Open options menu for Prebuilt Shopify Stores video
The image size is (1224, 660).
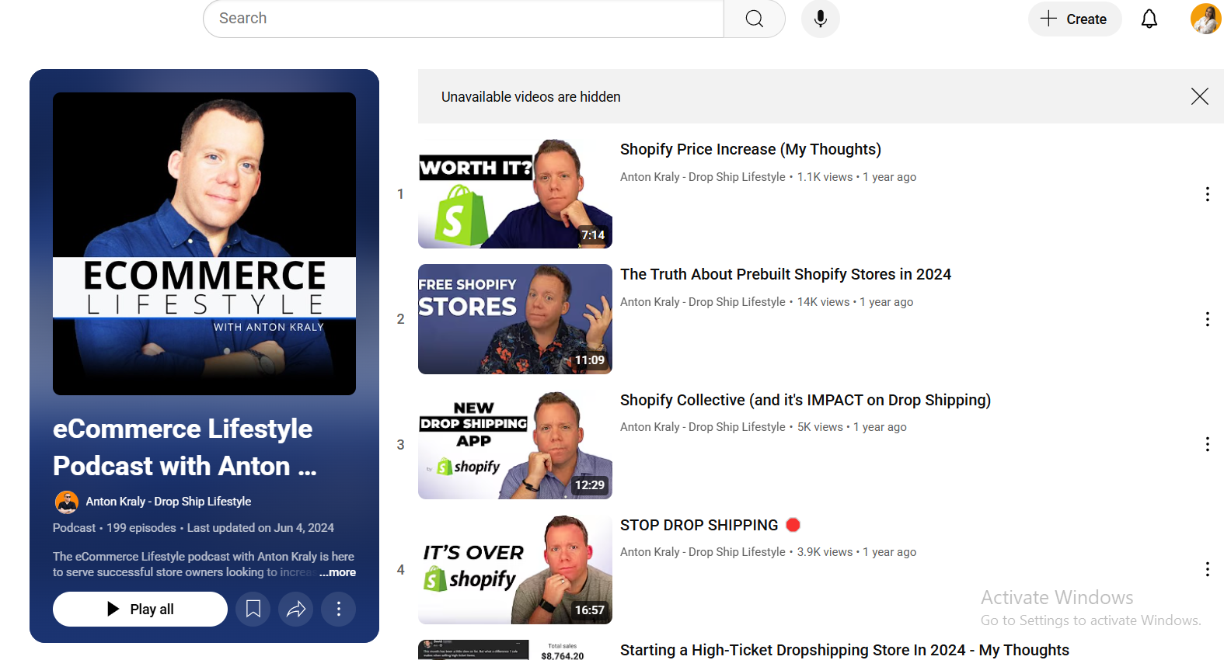[x=1207, y=319]
